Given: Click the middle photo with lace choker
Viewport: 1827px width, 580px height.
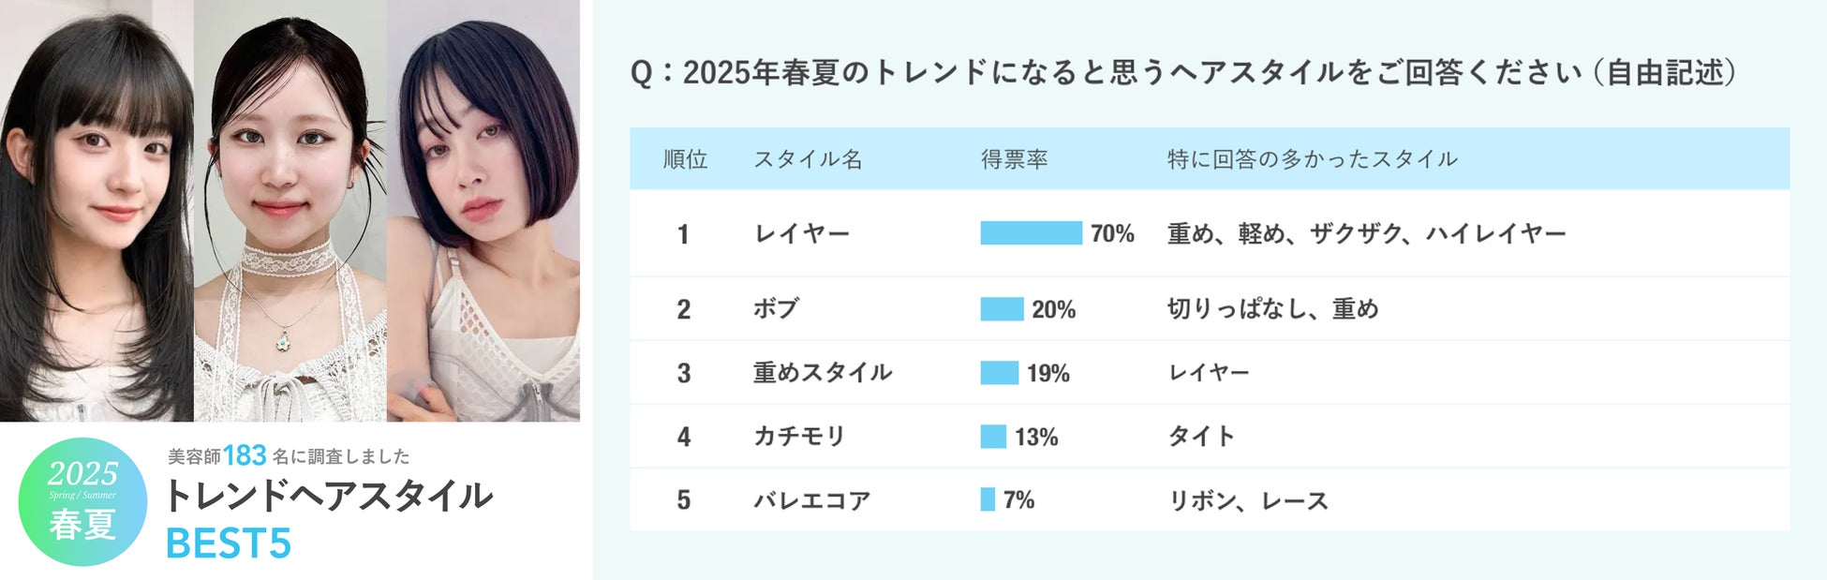Looking at the screenshot, I should [290, 211].
